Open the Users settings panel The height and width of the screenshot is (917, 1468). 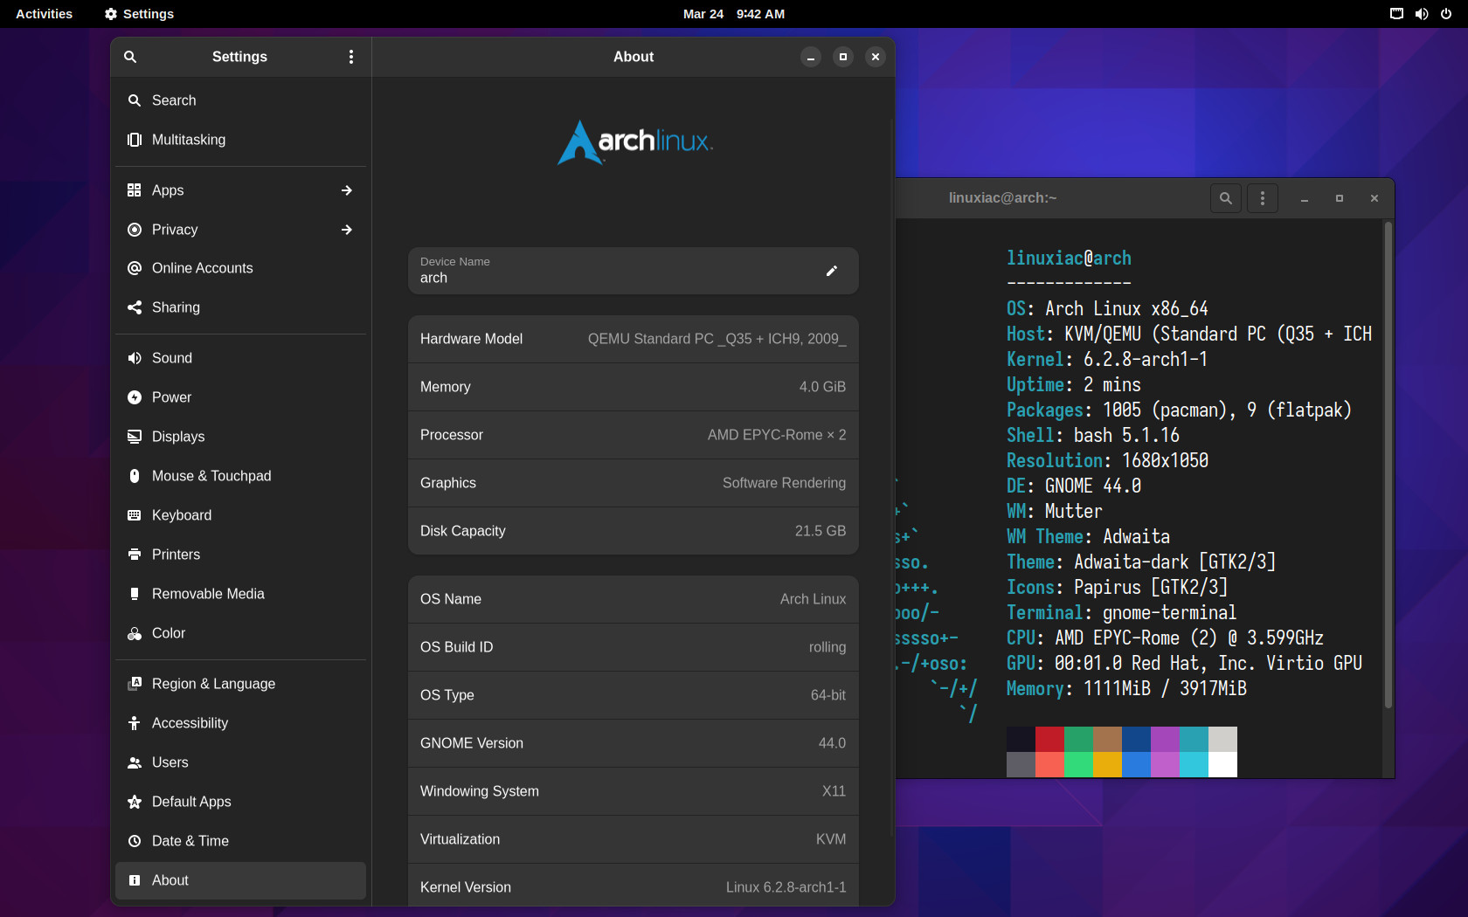[x=240, y=762]
